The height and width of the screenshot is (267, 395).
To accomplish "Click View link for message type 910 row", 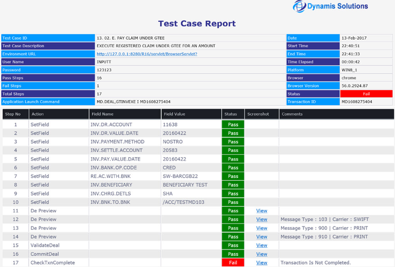I will (x=261, y=237).
